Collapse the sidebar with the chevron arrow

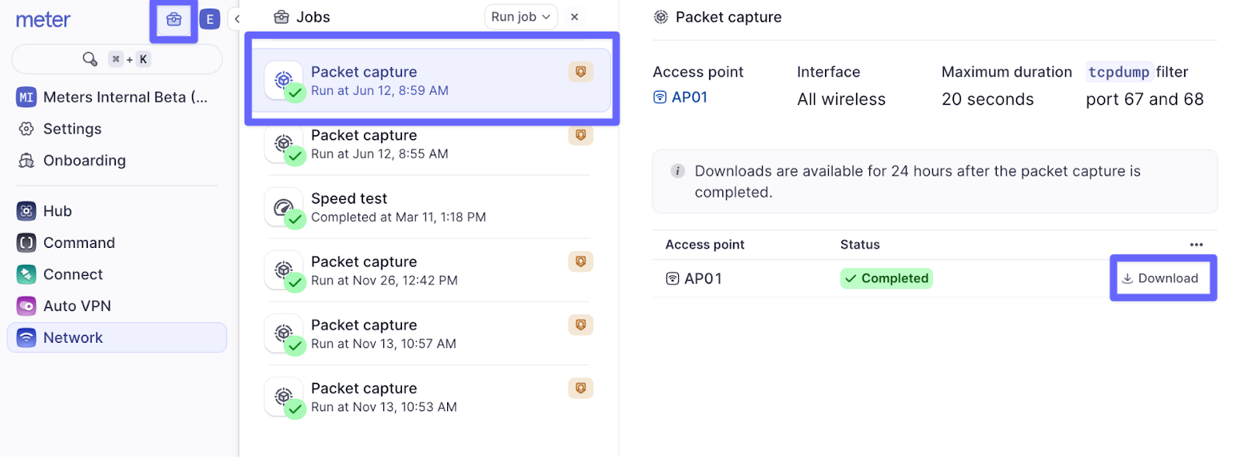[x=237, y=19]
